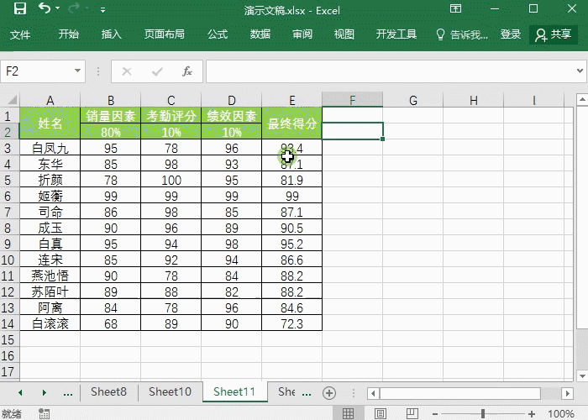The height and width of the screenshot is (420, 588).
Task: Open Customize Quick Access Toolbar dropdown
Action: [x=102, y=10]
